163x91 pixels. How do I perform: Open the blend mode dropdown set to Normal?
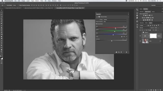(145, 28)
